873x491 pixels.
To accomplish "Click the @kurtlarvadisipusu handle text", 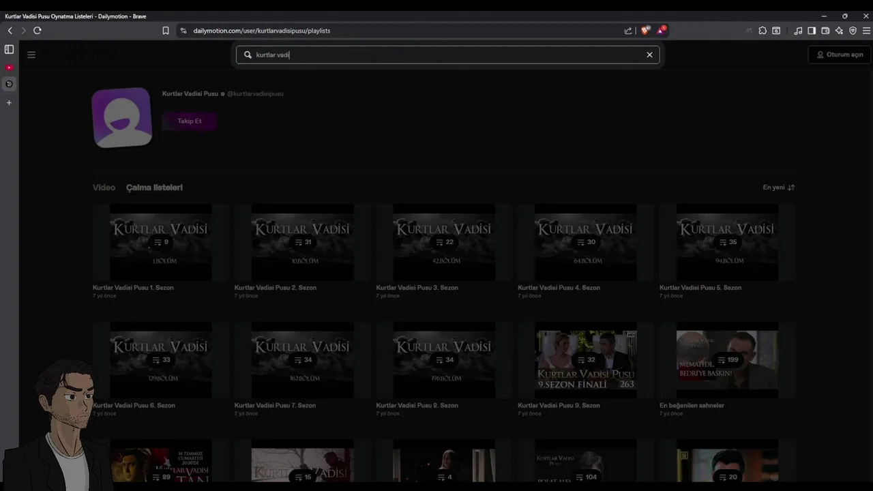I will click(255, 93).
